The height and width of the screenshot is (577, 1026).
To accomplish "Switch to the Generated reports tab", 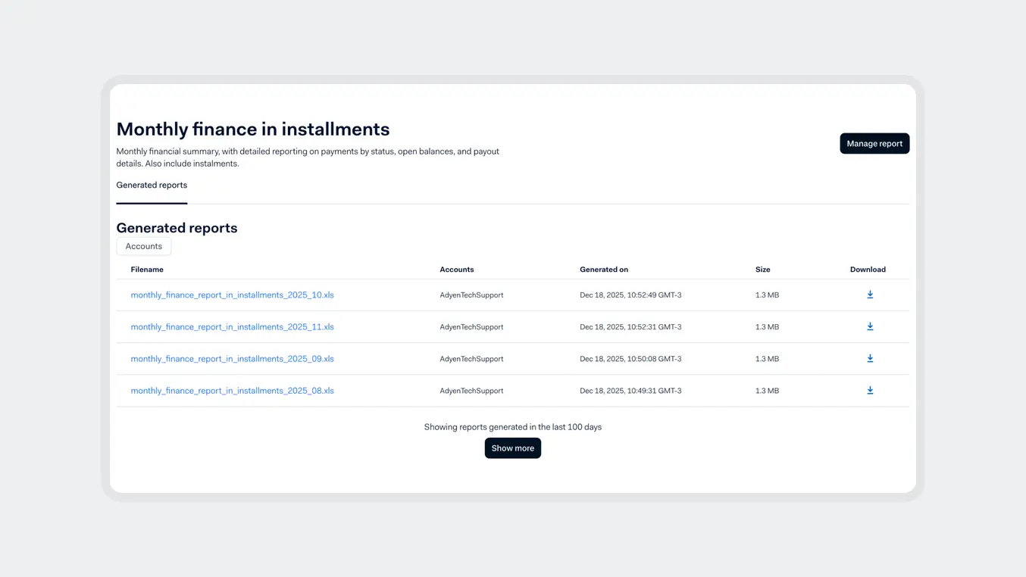I will tap(151, 185).
